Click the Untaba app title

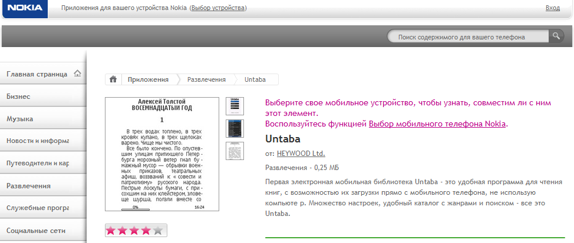[283, 139]
